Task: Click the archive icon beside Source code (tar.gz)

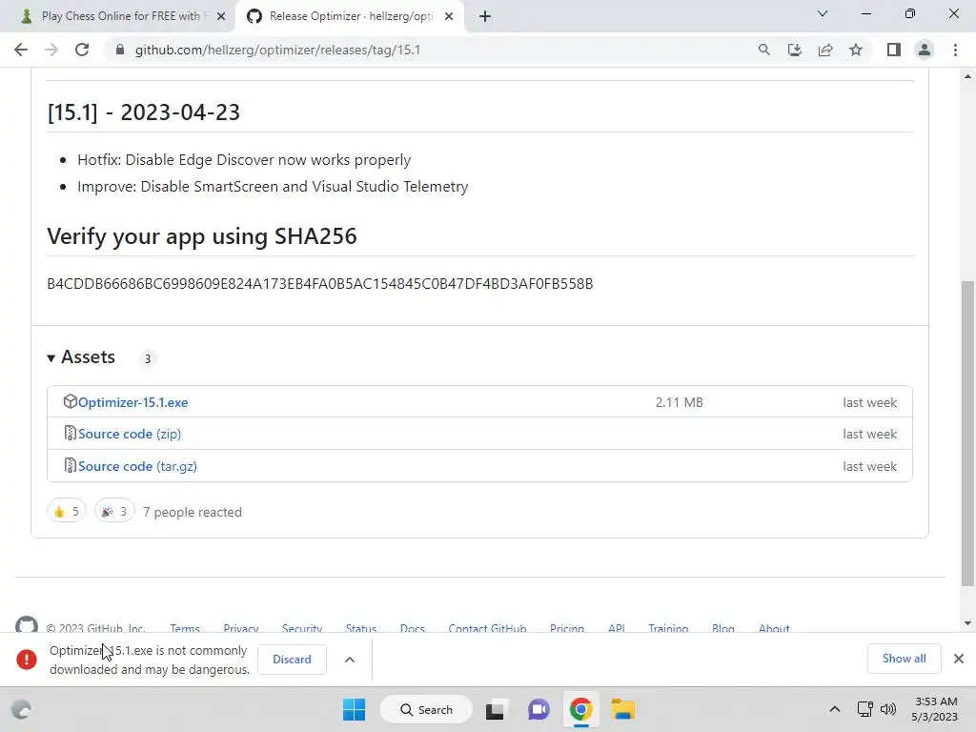Action: (71, 465)
